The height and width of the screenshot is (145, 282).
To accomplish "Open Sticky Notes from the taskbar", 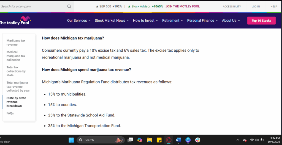I will tap(159, 140).
